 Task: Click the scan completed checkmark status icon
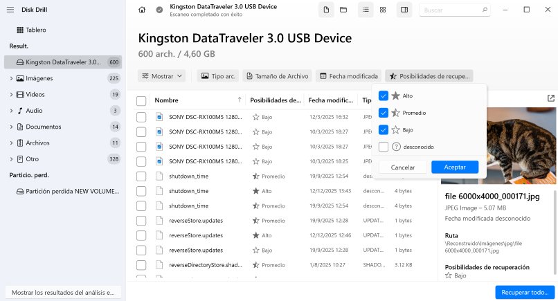coord(159,10)
